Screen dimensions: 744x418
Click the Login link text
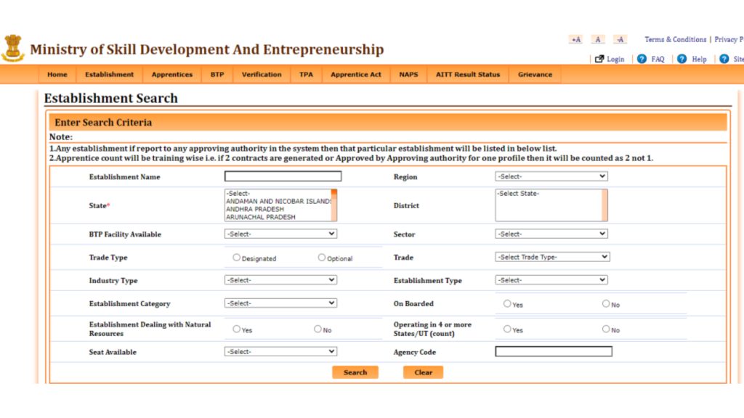click(x=615, y=60)
